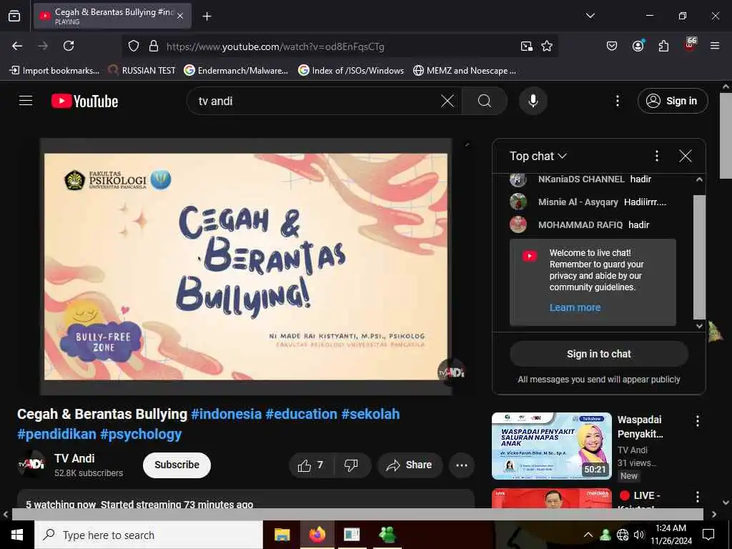This screenshot has width=732, height=549.
Task: Open the #indonesia hashtag link
Action: click(227, 414)
